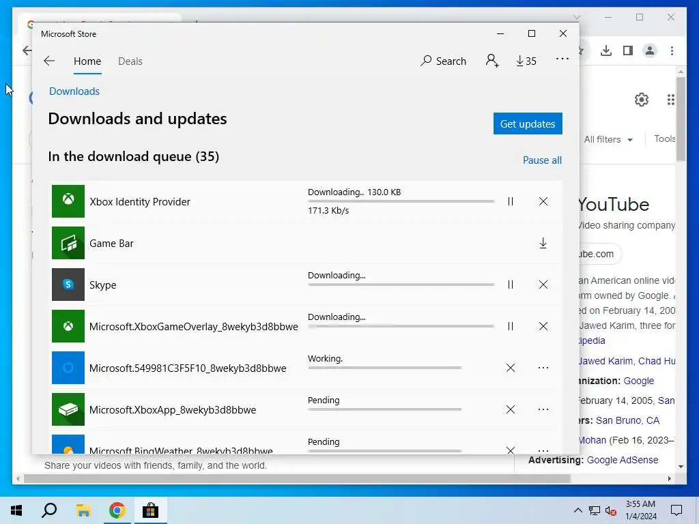Click Tools in Google search page
The width and height of the screenshot is (699, 524).
click(x=664, y=139)
